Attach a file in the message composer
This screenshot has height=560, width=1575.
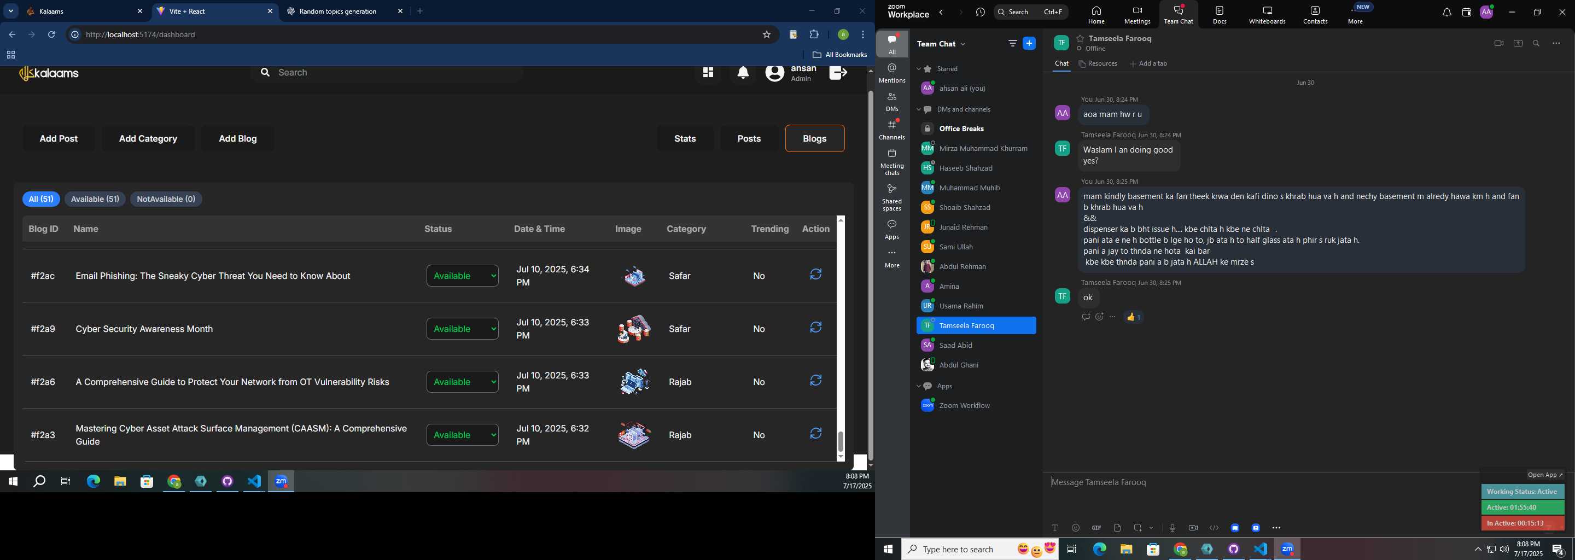coord(1117,528)
